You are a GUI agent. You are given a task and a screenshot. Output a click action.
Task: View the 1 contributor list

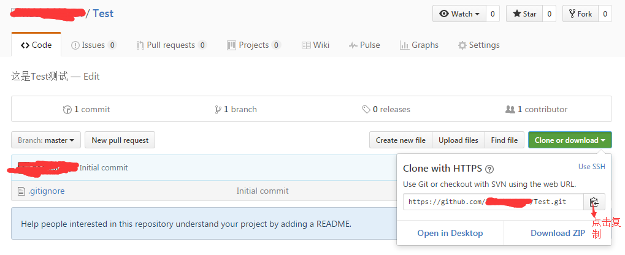point(537,110)
